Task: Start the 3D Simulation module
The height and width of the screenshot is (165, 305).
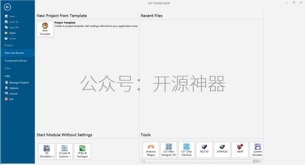Action: coord(47,151)
